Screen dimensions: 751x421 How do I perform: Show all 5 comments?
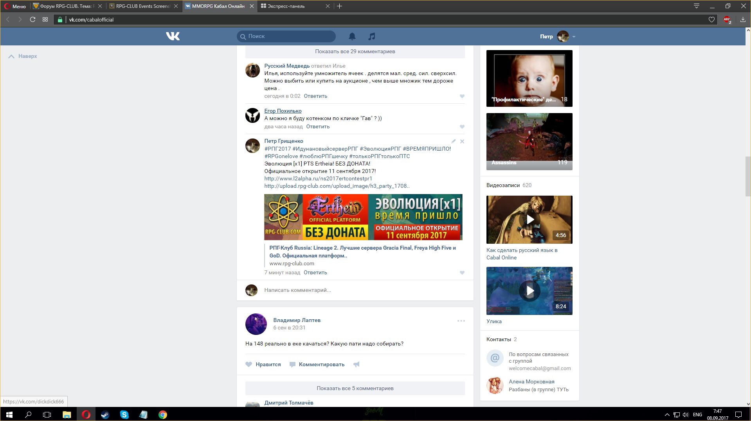(x=355, y=388)
